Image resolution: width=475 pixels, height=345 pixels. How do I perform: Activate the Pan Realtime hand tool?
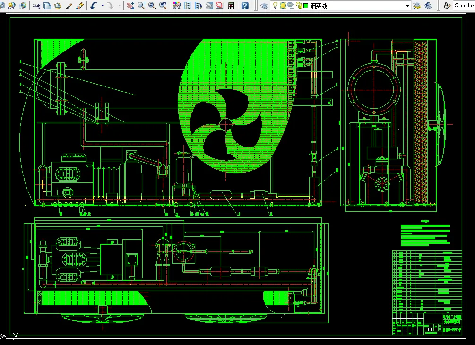(x=130, y=6)
